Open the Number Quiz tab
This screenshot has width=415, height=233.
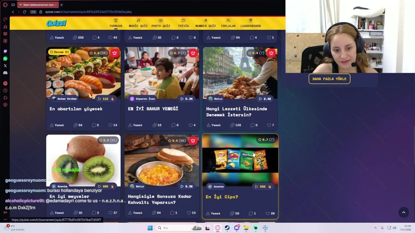click(206, 23)
